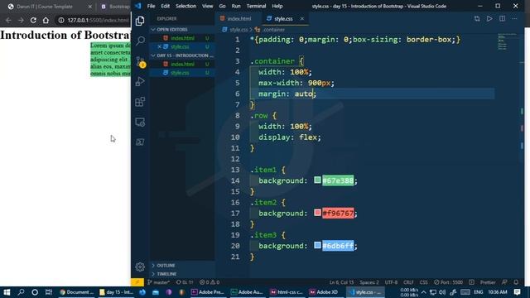This screenshot has width=530, height=298.
Task: Click the browser address bar
Action: point(94,20)
